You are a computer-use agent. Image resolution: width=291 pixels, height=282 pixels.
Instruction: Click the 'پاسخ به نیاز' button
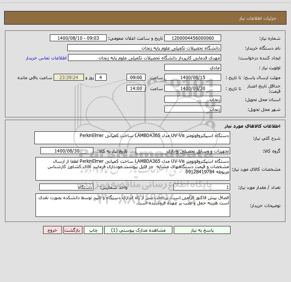tap(202, 230)
